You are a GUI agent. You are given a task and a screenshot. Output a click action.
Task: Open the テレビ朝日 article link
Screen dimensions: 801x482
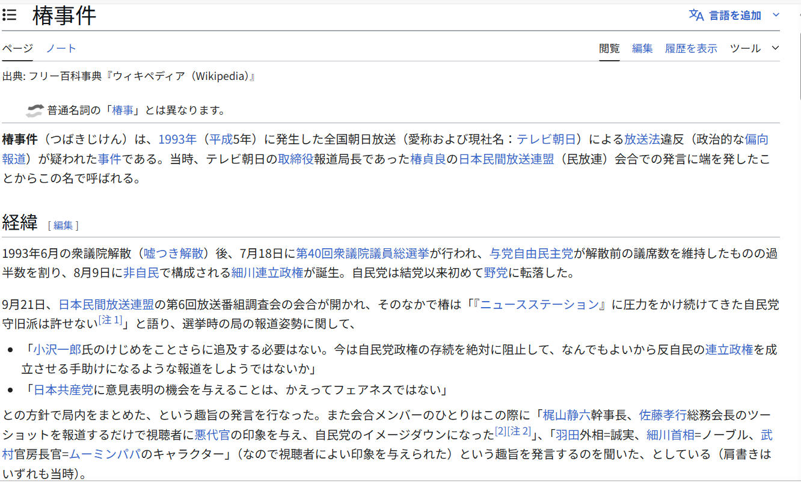pos(550,139)
